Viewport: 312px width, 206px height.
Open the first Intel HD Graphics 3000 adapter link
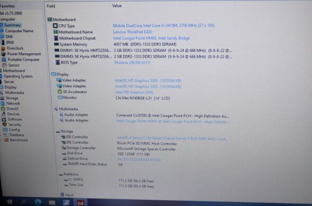tap(148, 81)
